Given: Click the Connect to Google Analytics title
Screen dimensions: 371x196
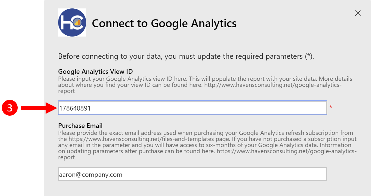Looking at the screenshot, I should tap(164, 23).
